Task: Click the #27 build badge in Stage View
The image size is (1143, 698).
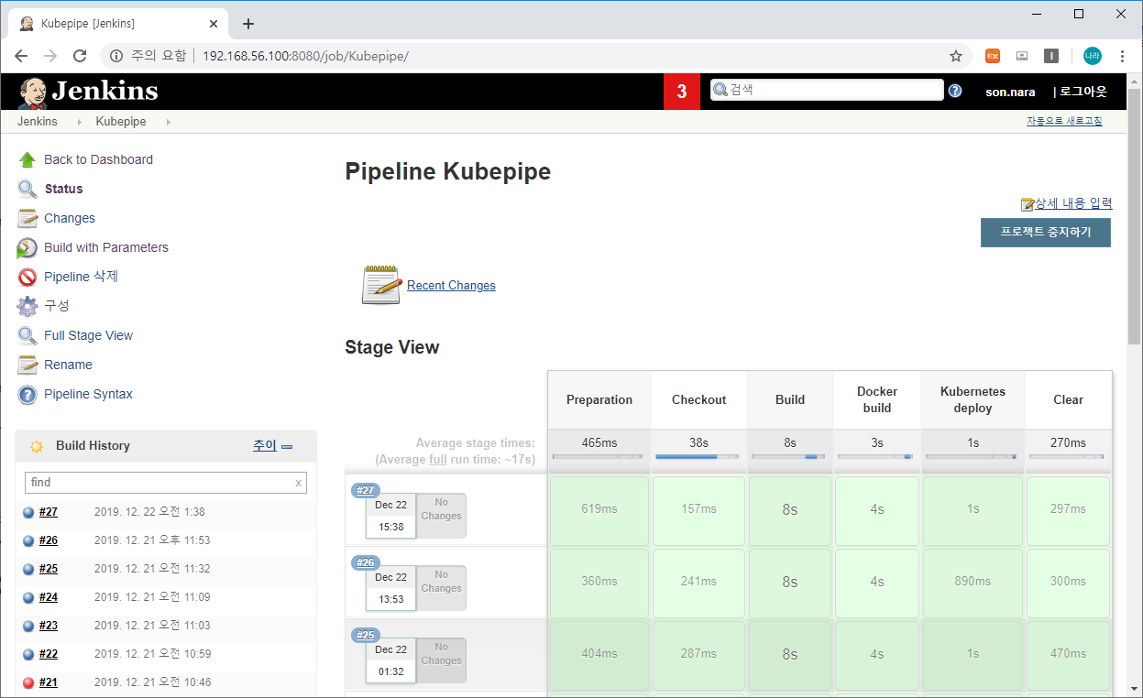Action: tap(366, 490)
